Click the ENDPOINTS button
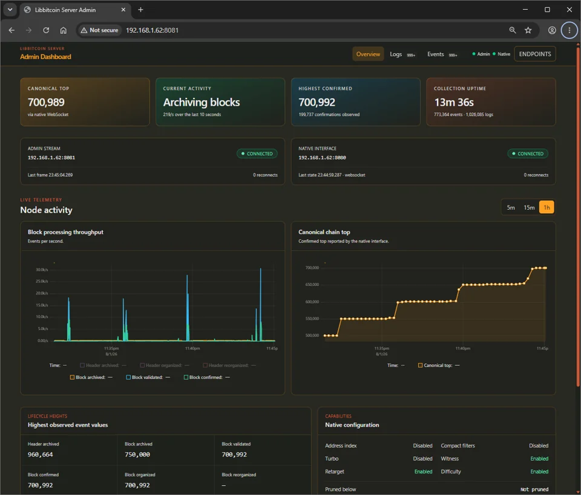 click(534, 54)
